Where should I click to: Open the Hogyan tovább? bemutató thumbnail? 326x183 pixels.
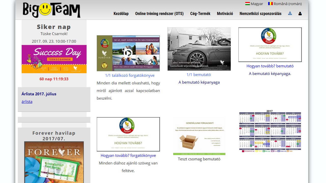270,45
